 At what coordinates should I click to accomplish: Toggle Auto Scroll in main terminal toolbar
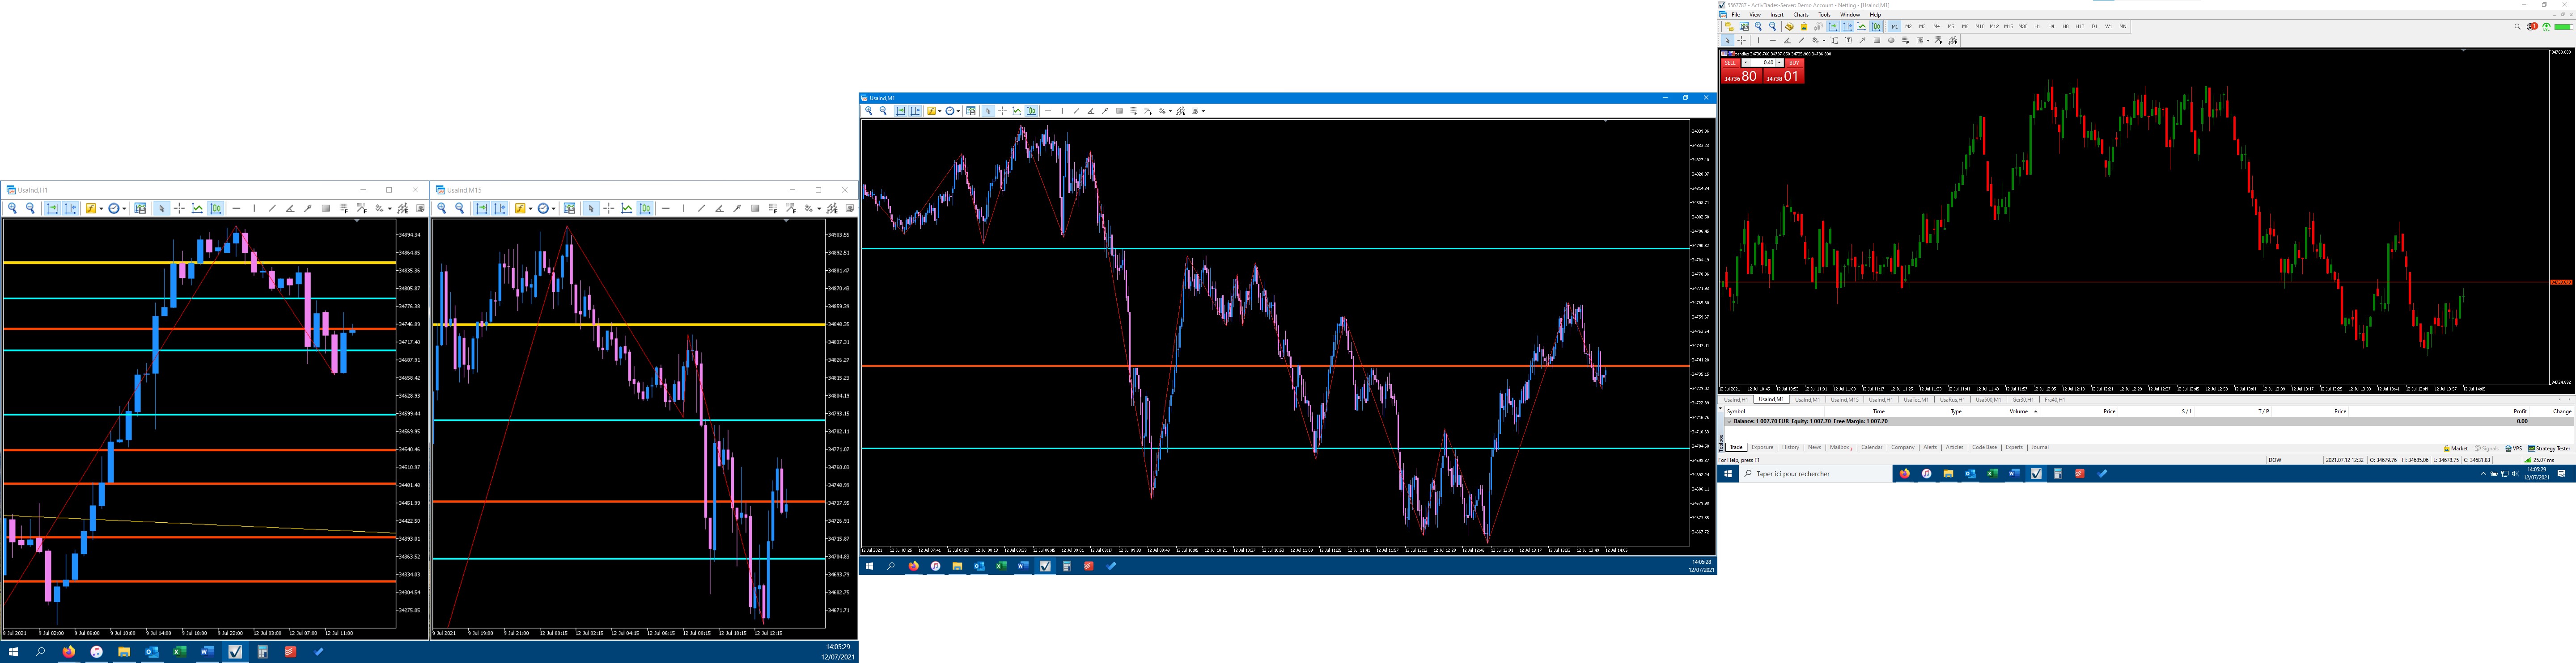click(1833, 27)
